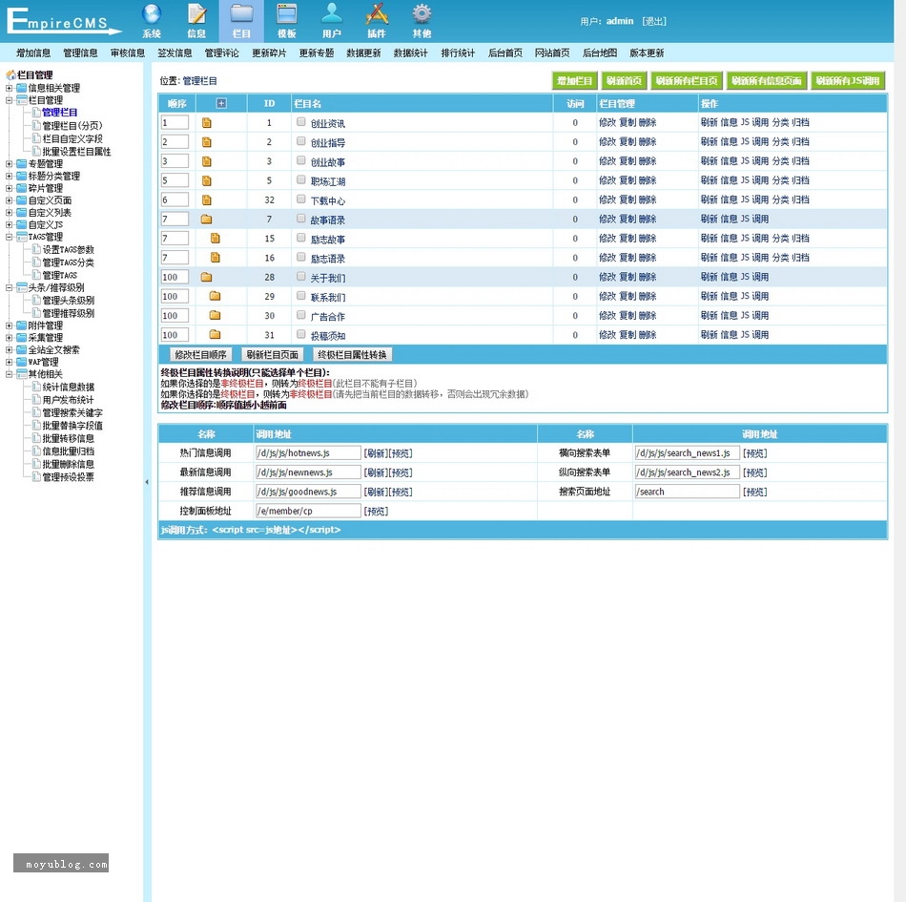Screen dimensions: 906x902
Task: Click the EmpireCMS logo
Action: coord(64,21)
